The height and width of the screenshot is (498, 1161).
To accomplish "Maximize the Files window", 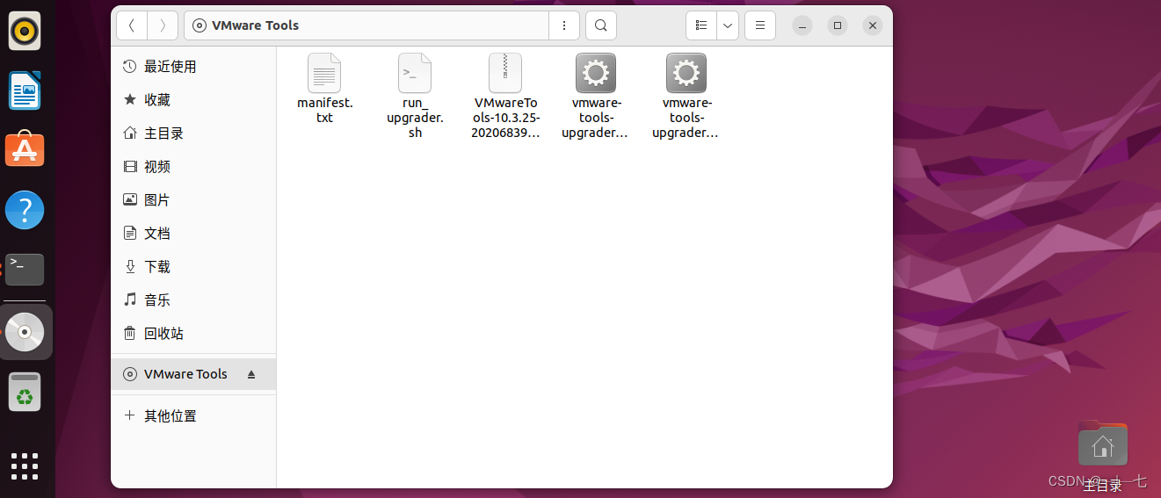I will 838,25.
